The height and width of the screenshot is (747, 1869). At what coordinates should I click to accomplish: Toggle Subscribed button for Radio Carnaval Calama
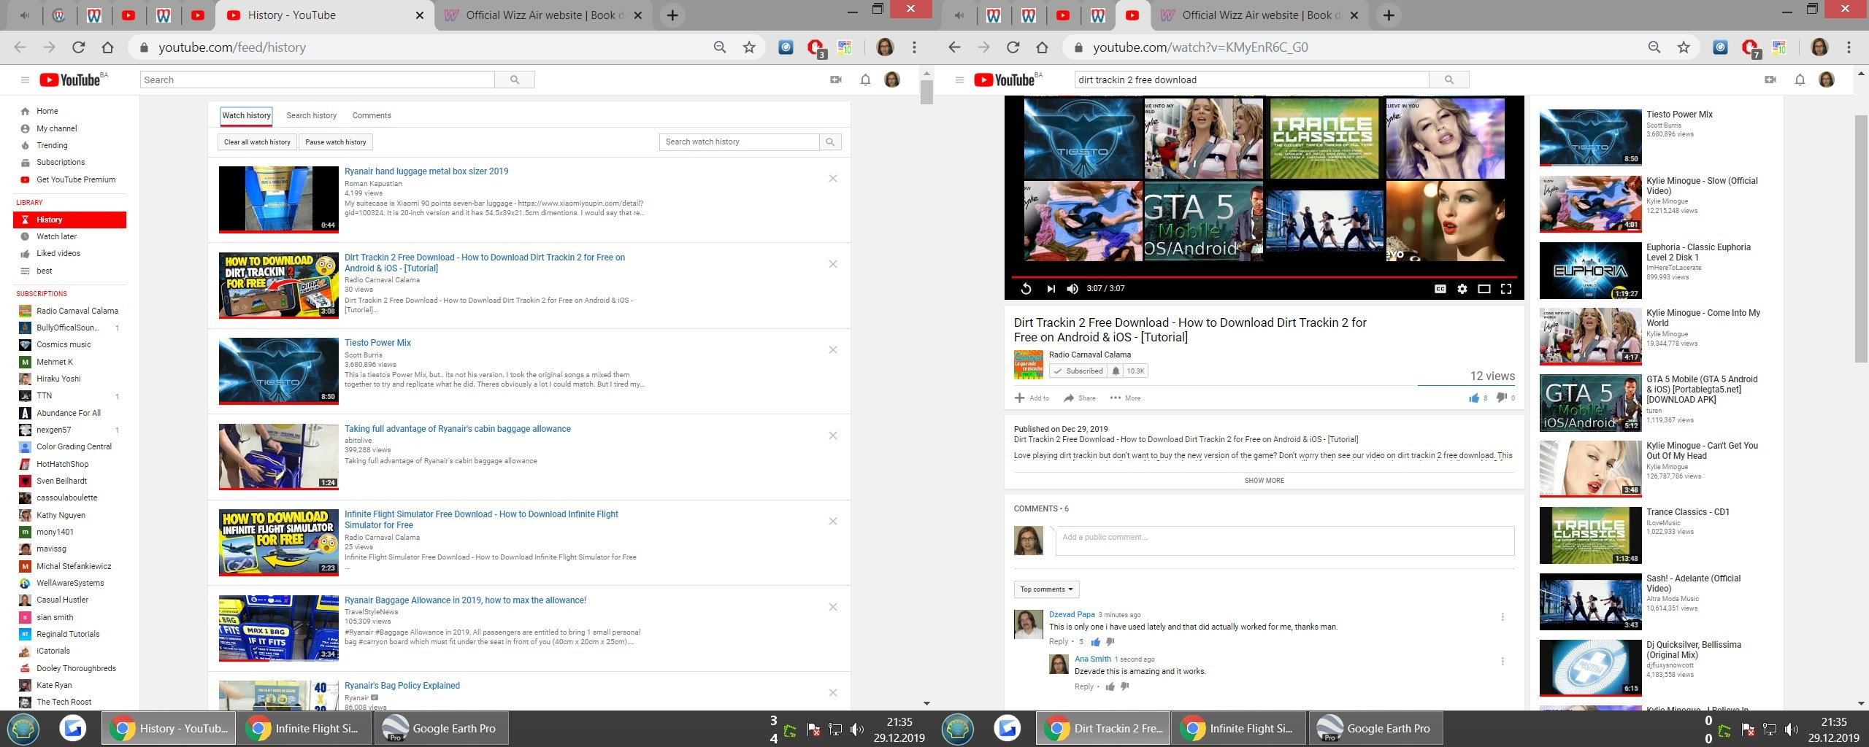(1078, 371)
